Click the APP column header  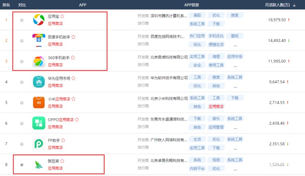tap(82, 5)
